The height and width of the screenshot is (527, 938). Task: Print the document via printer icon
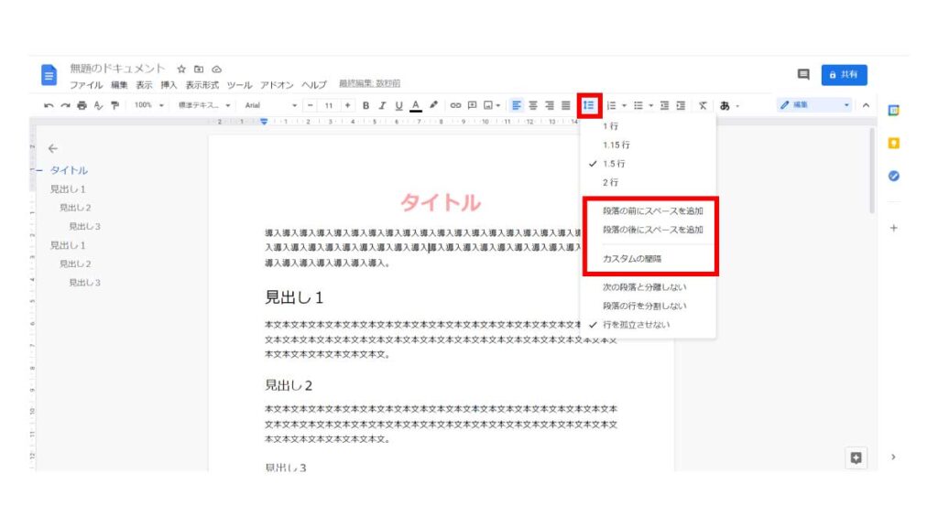click(82, 106)
